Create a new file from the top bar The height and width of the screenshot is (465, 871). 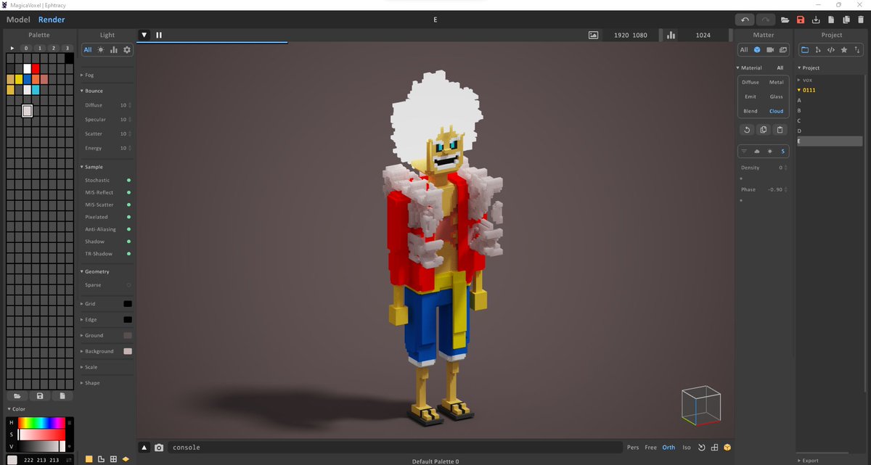click(831, 20)
